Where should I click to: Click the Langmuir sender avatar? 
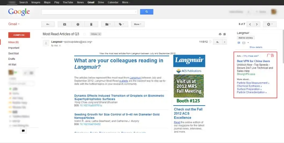(x=46, y=43)
